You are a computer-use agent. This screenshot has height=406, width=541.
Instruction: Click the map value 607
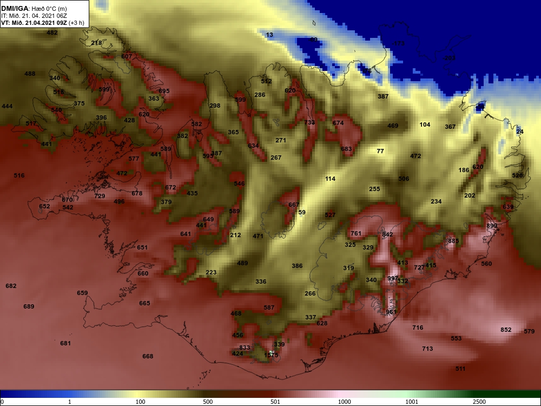[x=127, y=56]
